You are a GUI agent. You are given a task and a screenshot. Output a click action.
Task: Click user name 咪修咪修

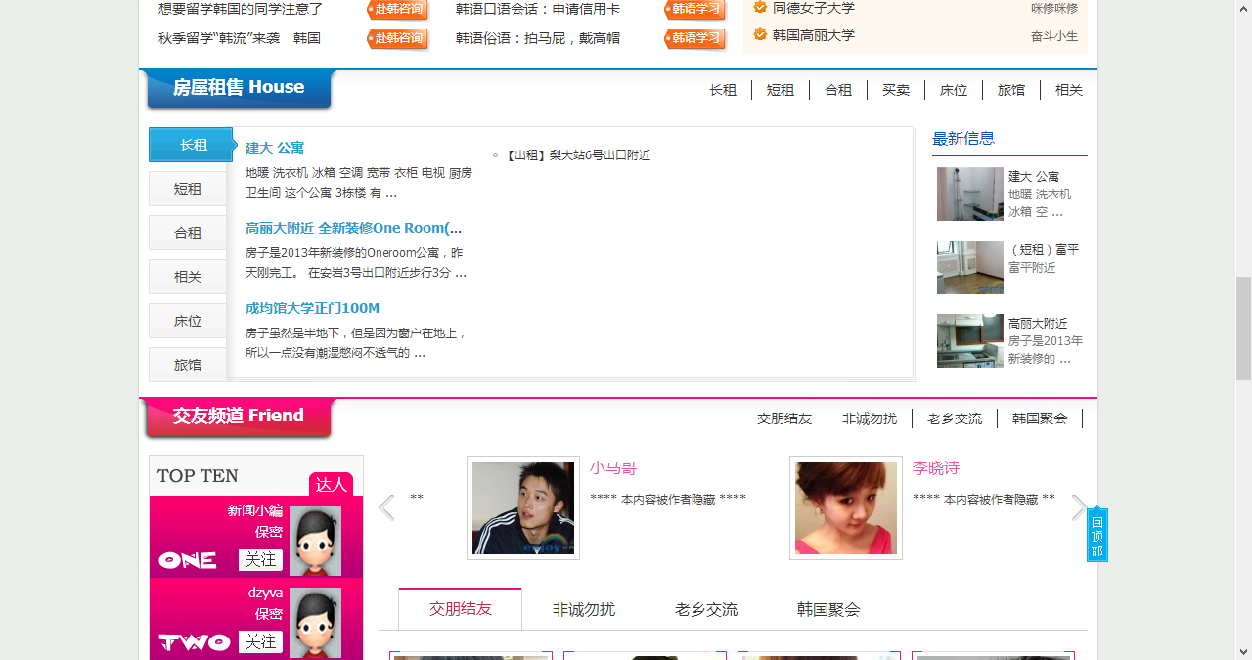click(x=1054, y=8)
